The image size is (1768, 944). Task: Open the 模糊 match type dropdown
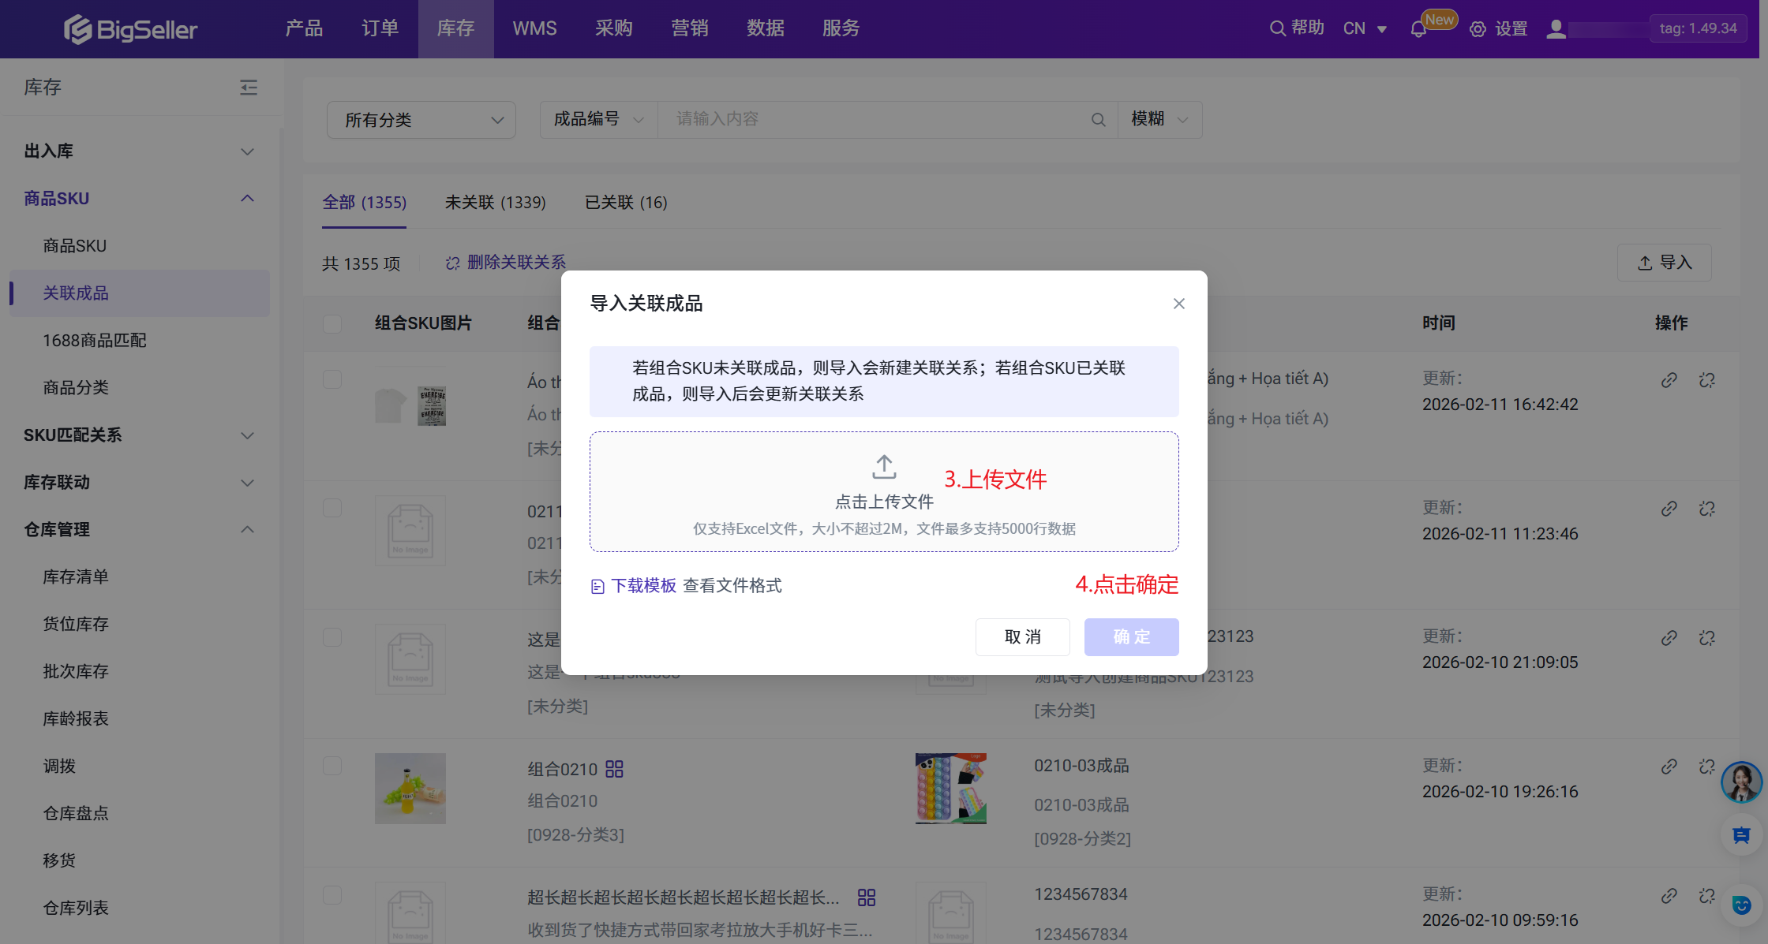click(1159, 119)
